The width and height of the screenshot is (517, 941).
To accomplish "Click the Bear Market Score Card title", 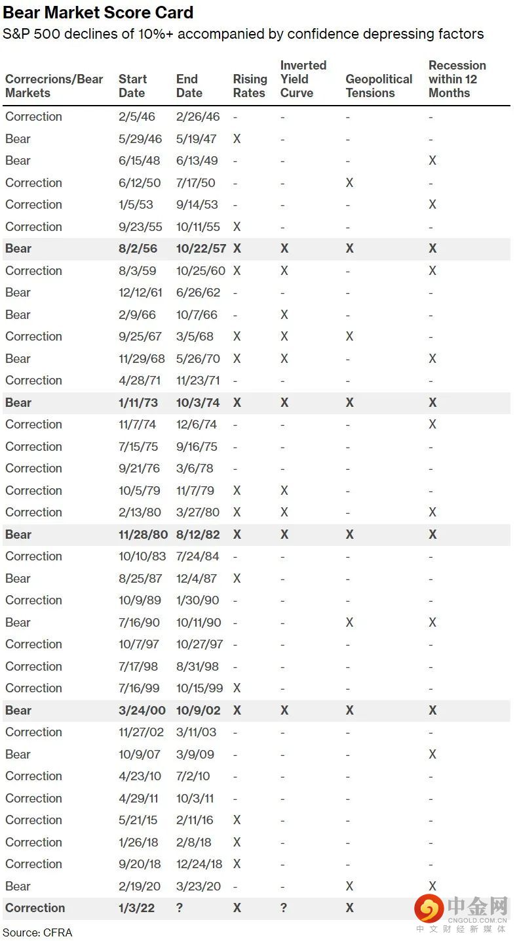I will pos(98,12).
